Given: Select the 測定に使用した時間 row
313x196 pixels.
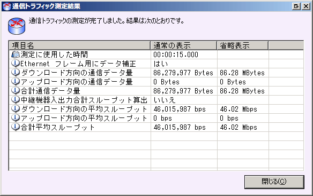Looking at the screenshot, I should [x=156, y=54].
